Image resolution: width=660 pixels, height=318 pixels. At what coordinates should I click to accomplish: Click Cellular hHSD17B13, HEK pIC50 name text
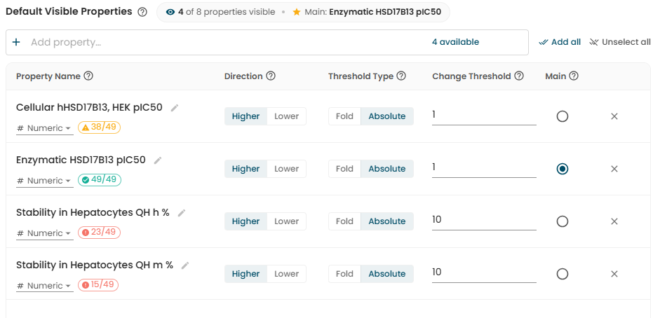89,108
